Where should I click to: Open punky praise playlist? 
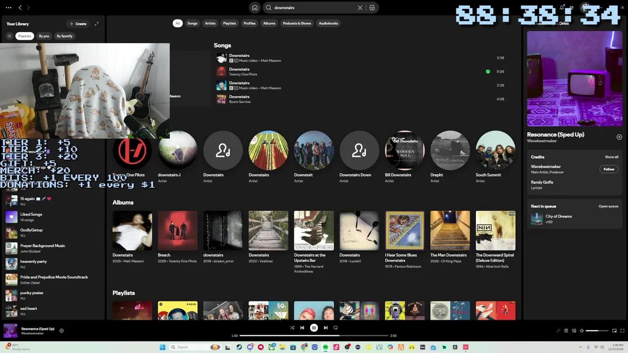(x=53, y=295)
